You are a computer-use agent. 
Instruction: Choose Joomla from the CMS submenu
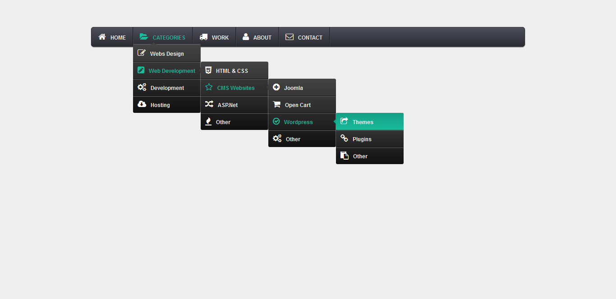pyautogui.click(x=302, y=88)
